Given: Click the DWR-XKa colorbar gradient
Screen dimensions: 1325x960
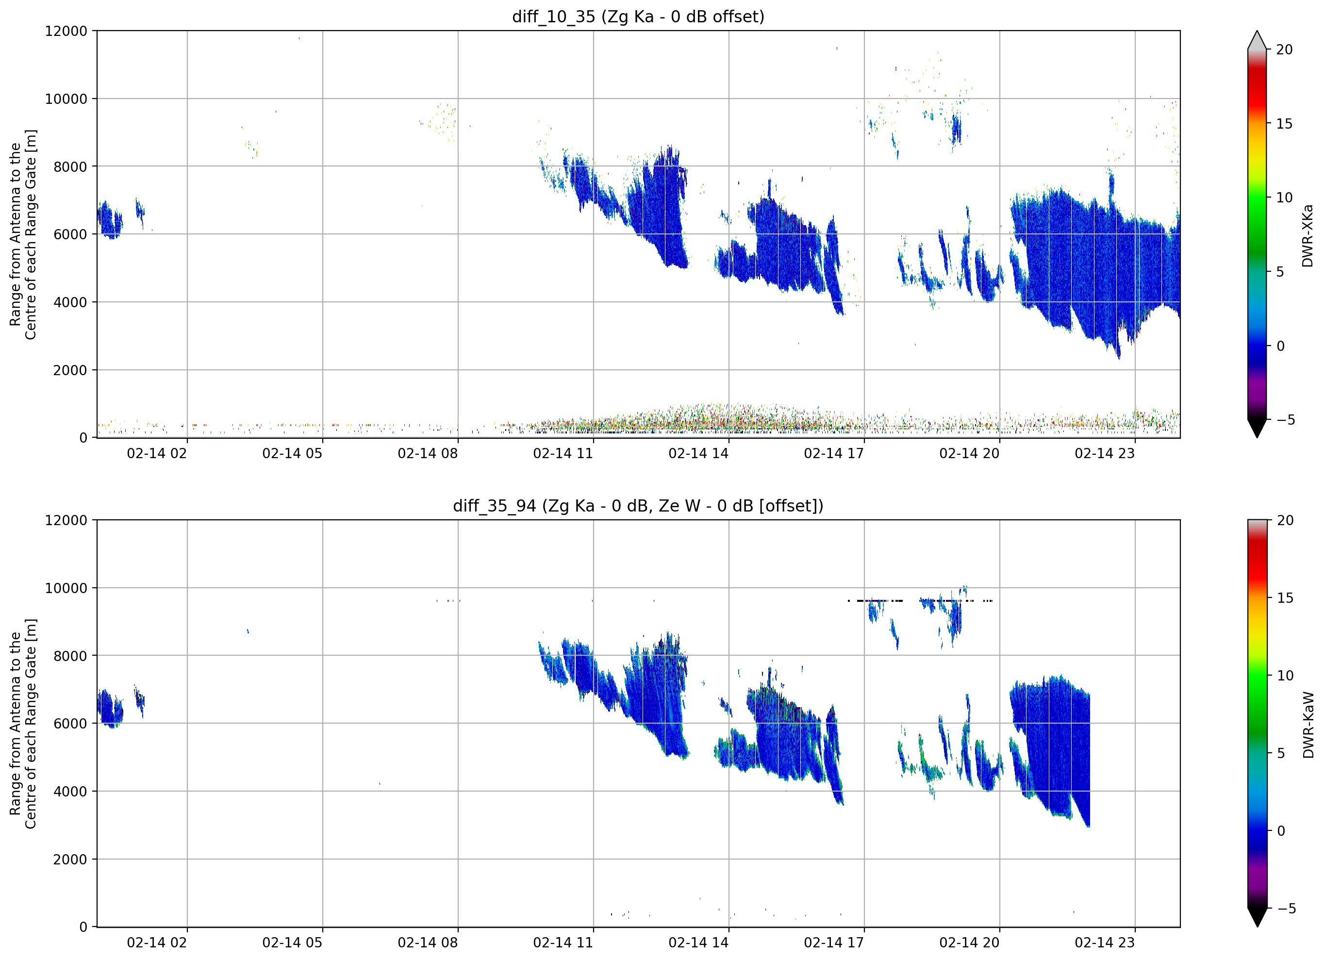Looking at the screenshot, I should point(1257,234).
